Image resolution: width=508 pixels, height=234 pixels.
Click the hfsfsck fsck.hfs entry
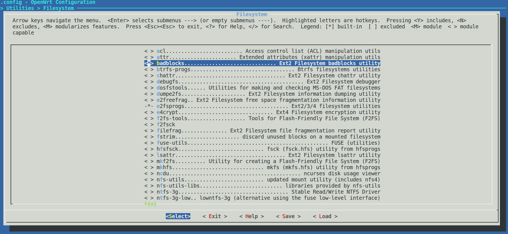point(262,149)
